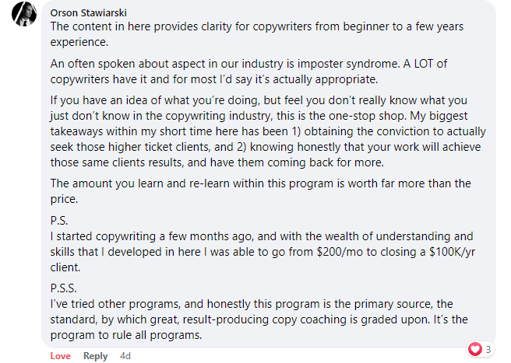Screen dimensions: 511x363
Task: Open the 4d timestamp link
Action: [125, 356]
